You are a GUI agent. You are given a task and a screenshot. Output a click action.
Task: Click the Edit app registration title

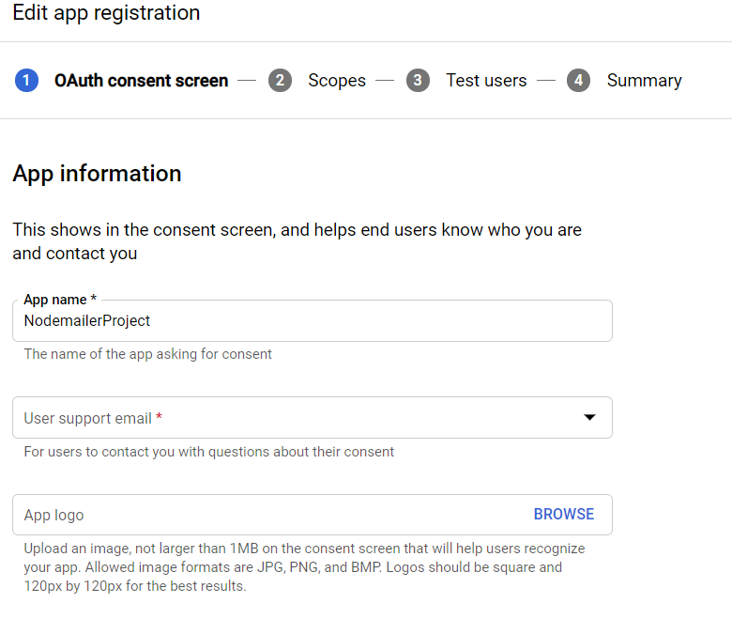point(106,13)
